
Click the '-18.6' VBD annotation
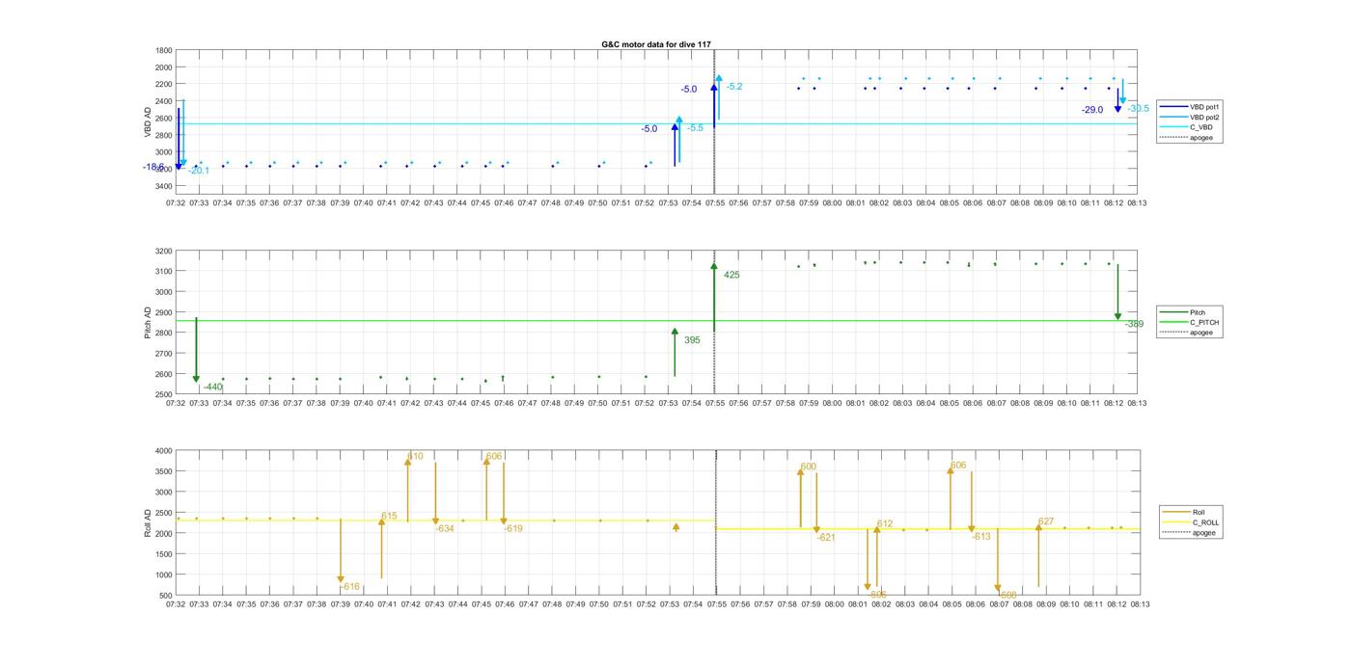[153, 167]
